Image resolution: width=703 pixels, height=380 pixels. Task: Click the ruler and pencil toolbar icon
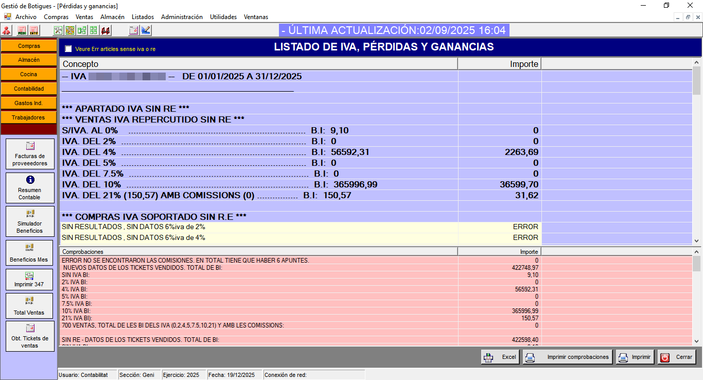(146, 30)
